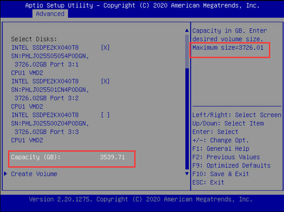The width and height of the screenshot is (284, 212).
Task: Click the F2: Previous Values hint
Action: click(226, 157)
